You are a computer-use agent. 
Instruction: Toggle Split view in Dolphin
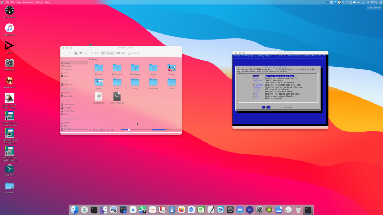(121, 53)
